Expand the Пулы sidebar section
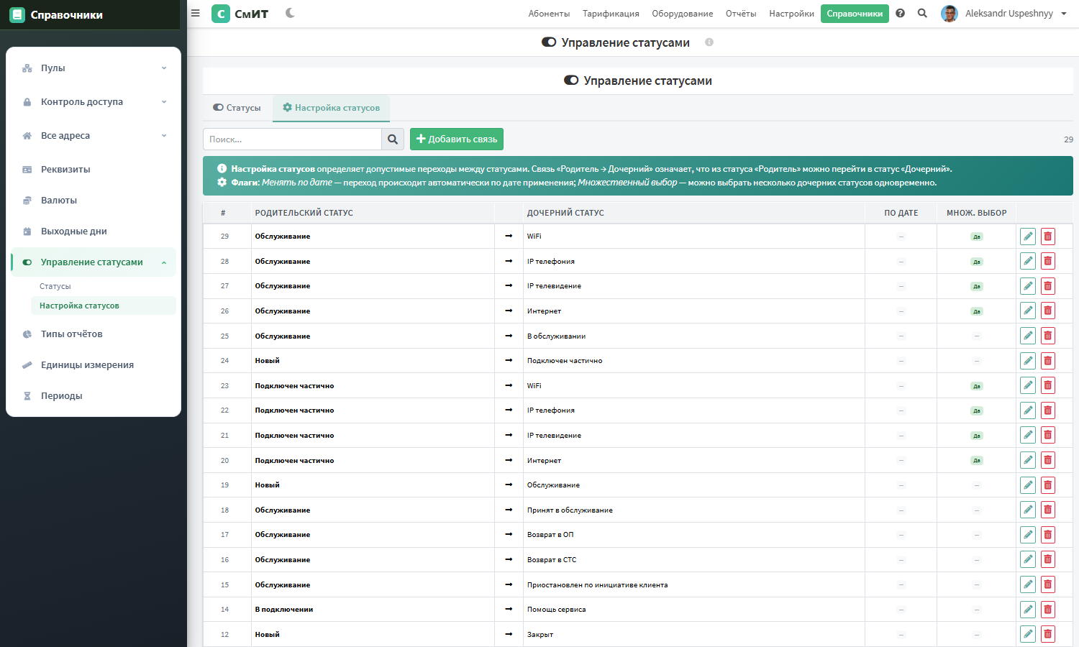 [x=94, y=68]
